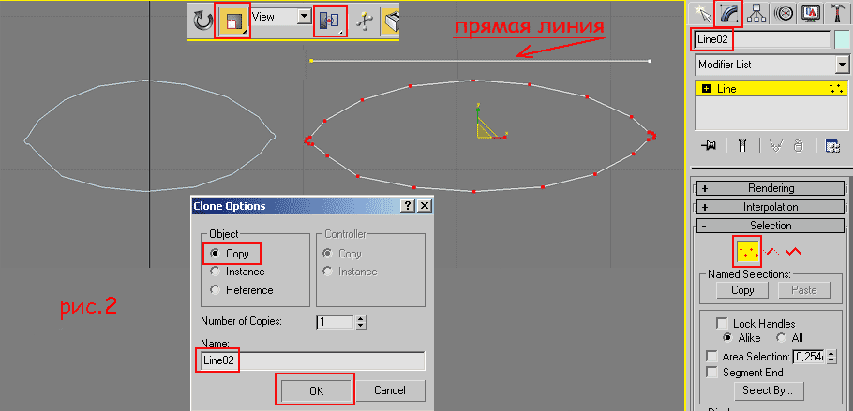Viewport: 853px width, 411px height.
Task: Click the object color swatch beside Line02
Action: coord(841,40)
